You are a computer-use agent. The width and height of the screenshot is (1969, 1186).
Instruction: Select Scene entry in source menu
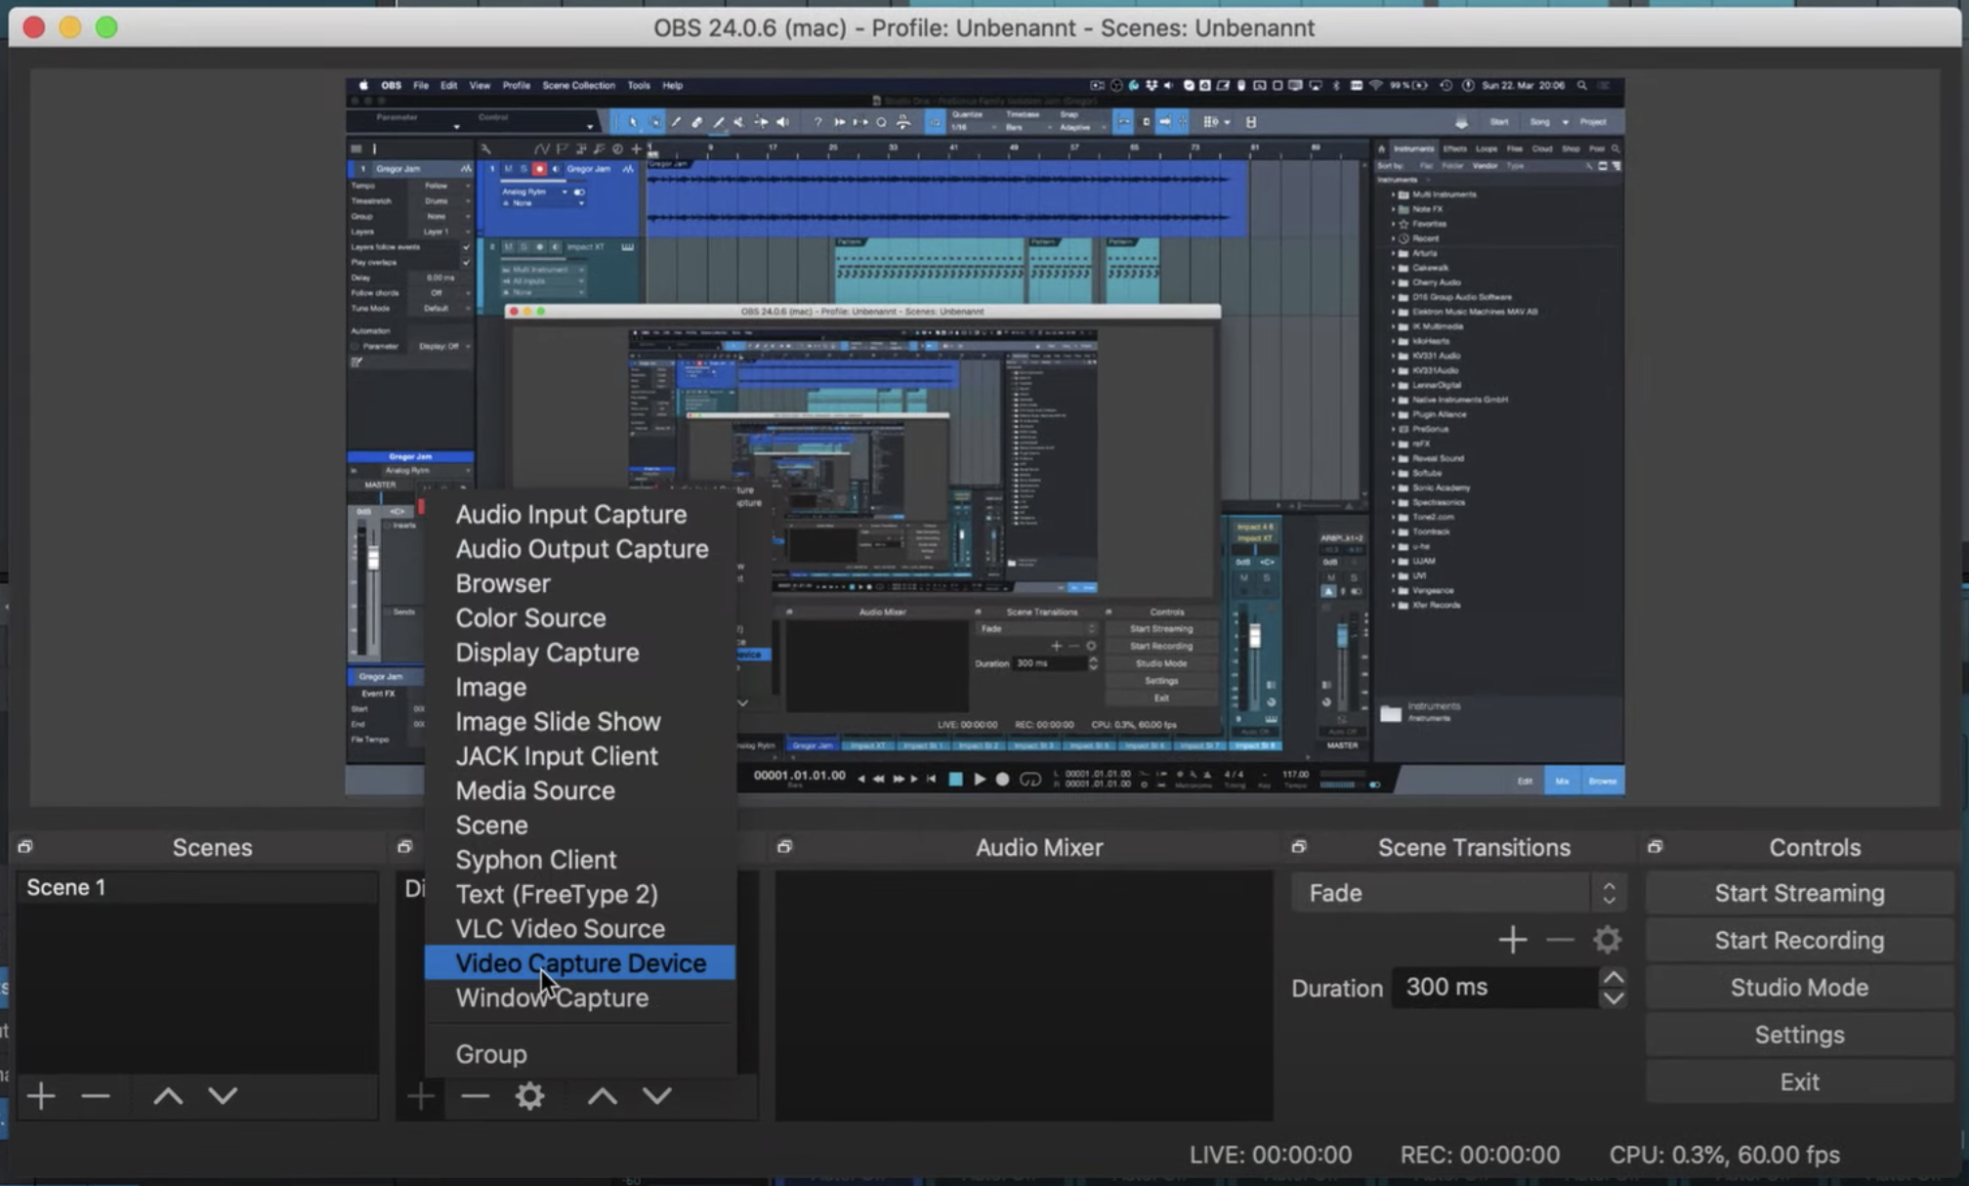point(580,825)
